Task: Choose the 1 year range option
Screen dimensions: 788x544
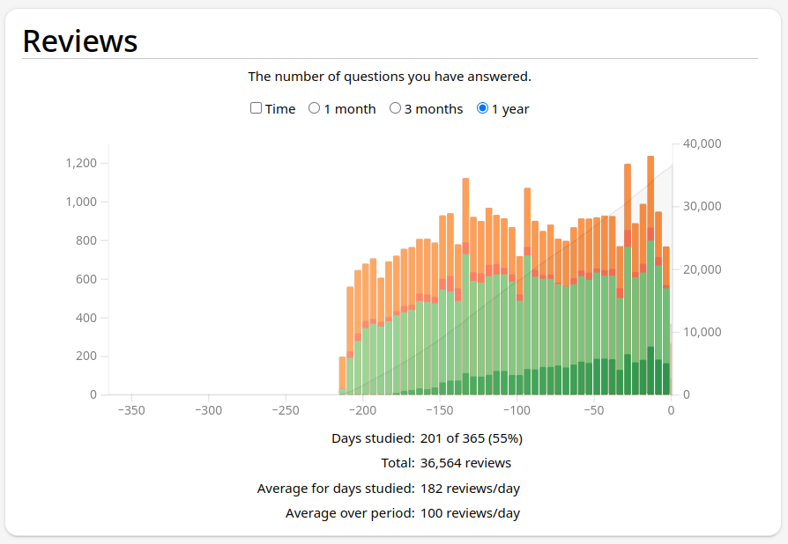Action: click(482, 108)
